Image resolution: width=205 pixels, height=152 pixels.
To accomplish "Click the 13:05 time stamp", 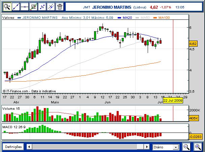I will pos(180,7).
